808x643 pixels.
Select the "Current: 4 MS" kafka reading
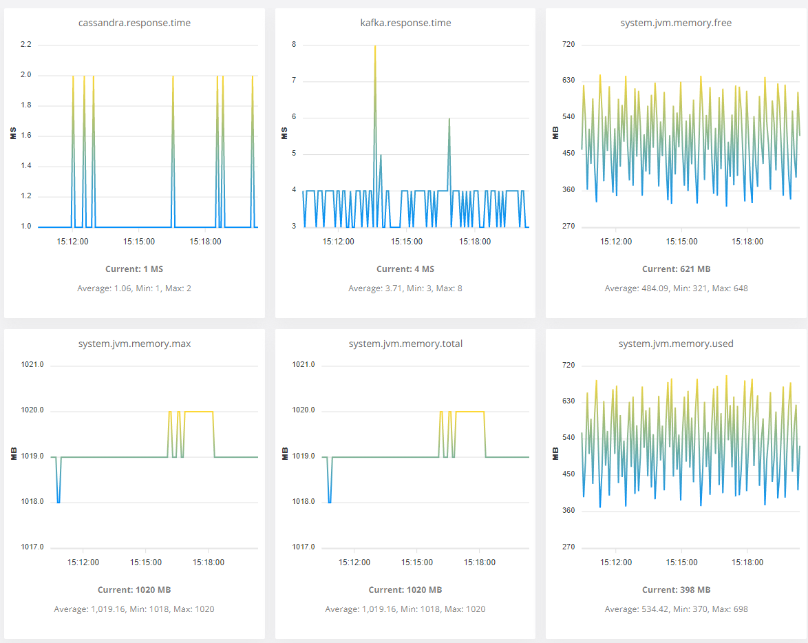click(405, 269)
